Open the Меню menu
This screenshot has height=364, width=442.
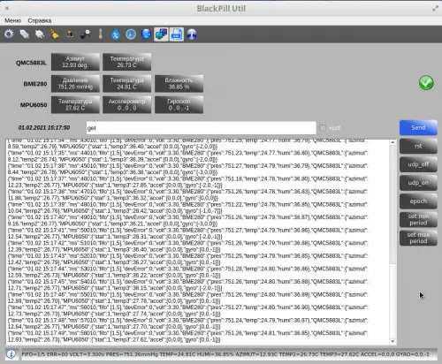coord(12,20)
